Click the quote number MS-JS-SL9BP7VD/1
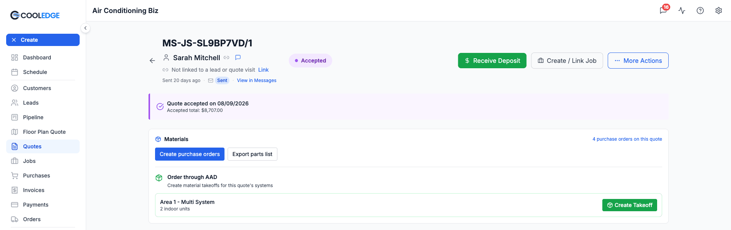 207,43
